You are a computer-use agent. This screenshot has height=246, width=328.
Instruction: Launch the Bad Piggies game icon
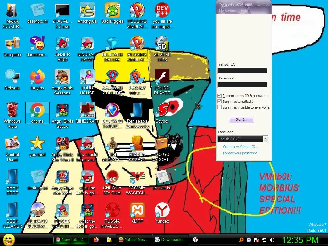click(112, 13)
